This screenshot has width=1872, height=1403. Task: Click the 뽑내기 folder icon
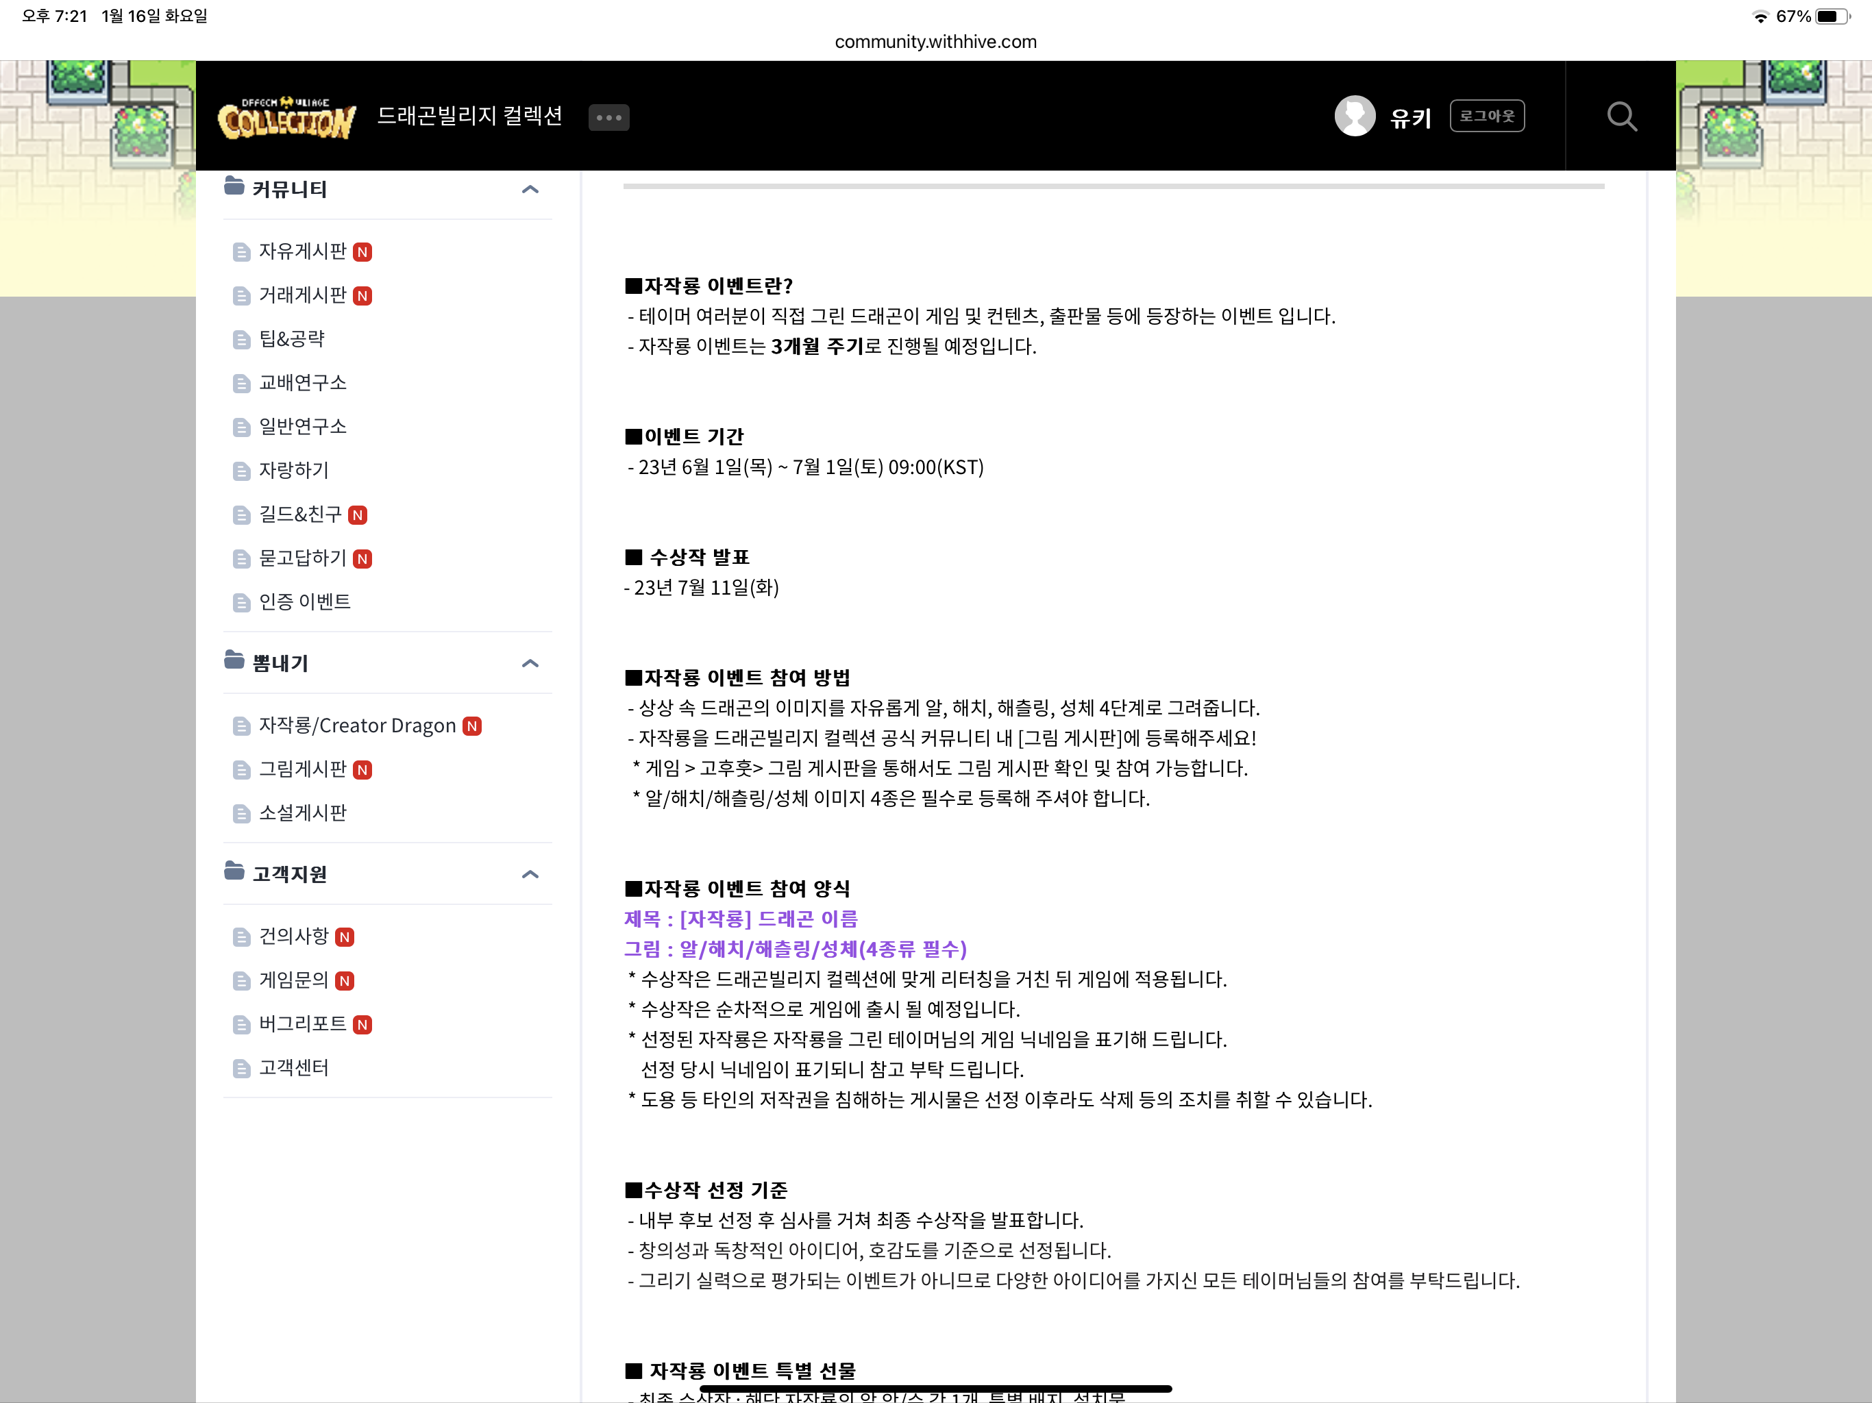(x=234, y=660)
